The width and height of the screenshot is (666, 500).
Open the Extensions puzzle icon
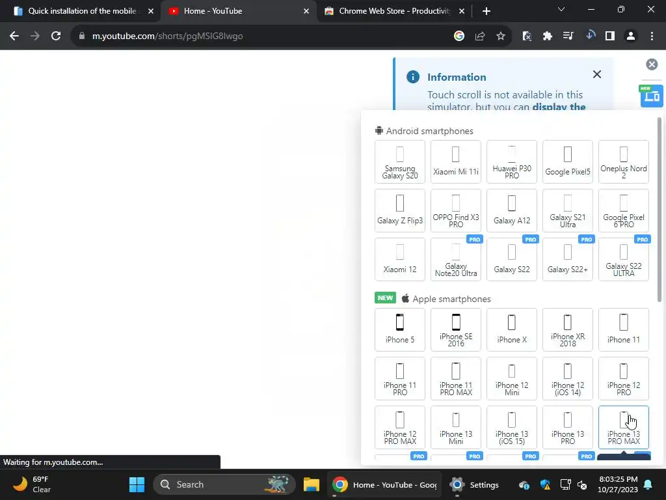pos(547,36)
